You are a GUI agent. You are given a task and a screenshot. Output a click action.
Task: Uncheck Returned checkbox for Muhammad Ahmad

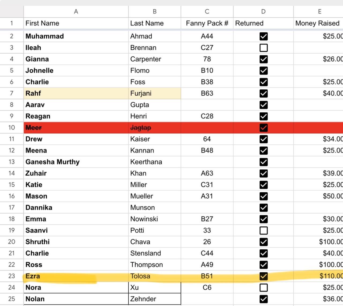[x=263, y=36]
